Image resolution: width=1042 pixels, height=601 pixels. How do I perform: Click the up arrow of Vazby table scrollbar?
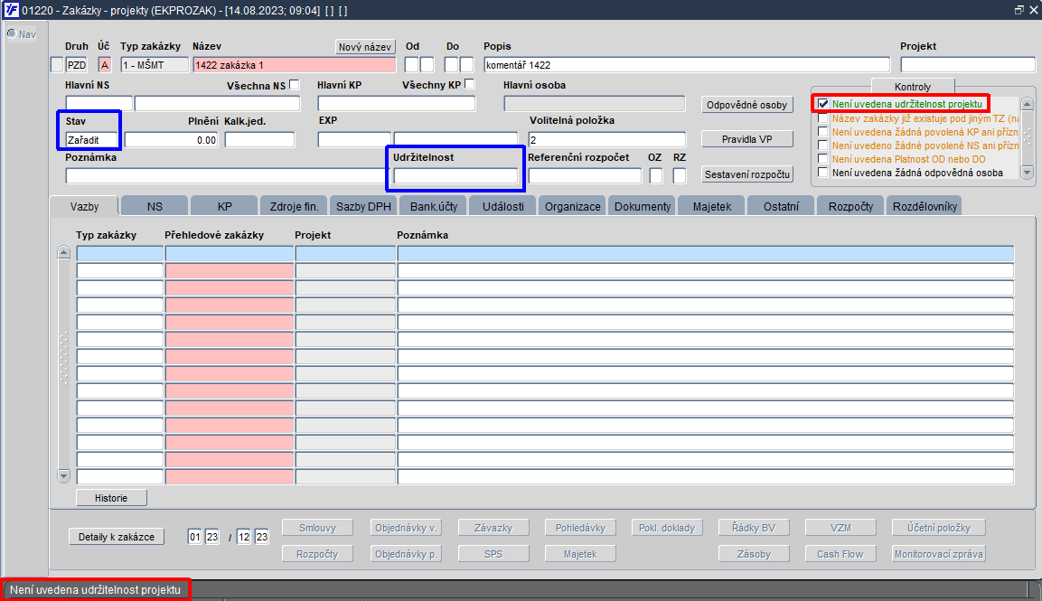(64, 252)
